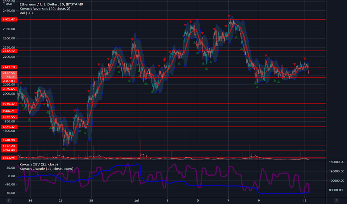This screenshot has width=347, height=204.
Task: Click the 1906.71 horizontal line price label
Action: (x=9, y=111)
